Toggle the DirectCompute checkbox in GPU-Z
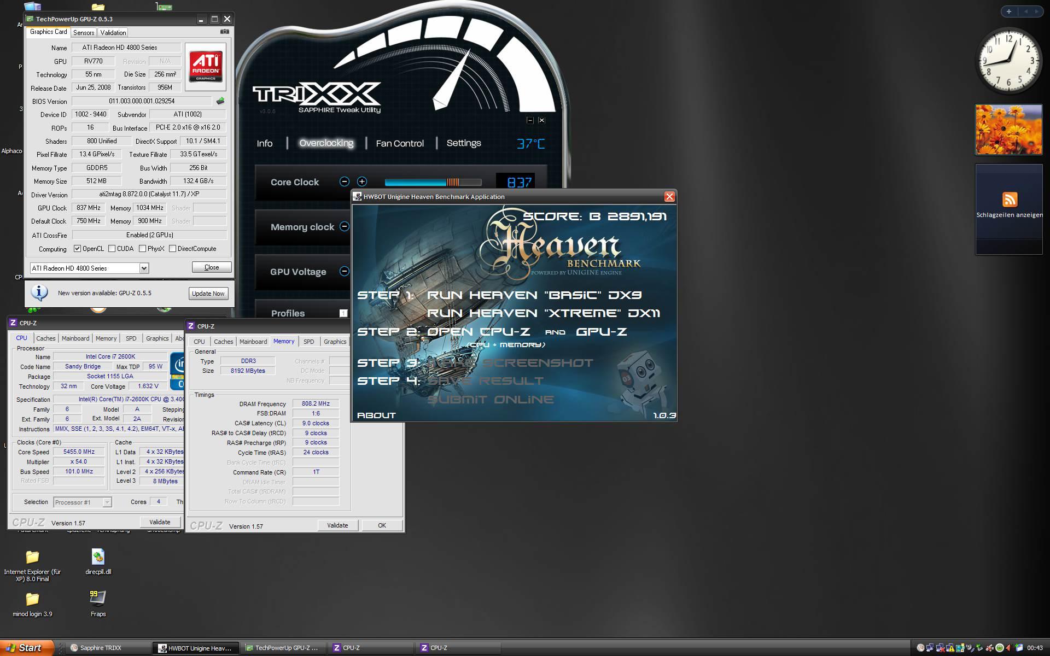The image size is (1050, 656). click(x=172, y=249)
